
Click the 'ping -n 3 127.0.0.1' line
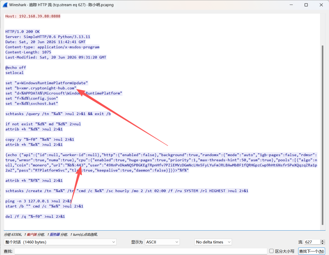[x=39, y=201]
